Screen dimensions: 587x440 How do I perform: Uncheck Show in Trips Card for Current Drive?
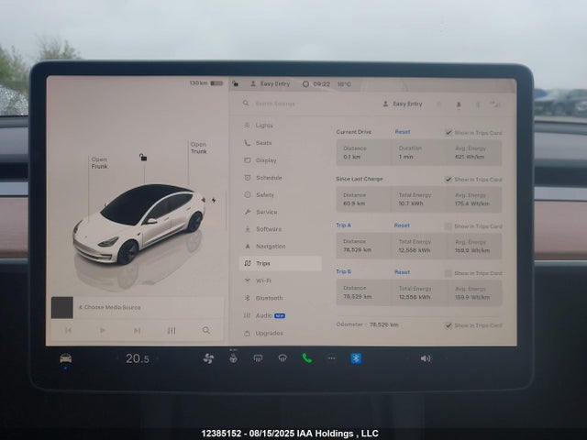click(449, 132)
